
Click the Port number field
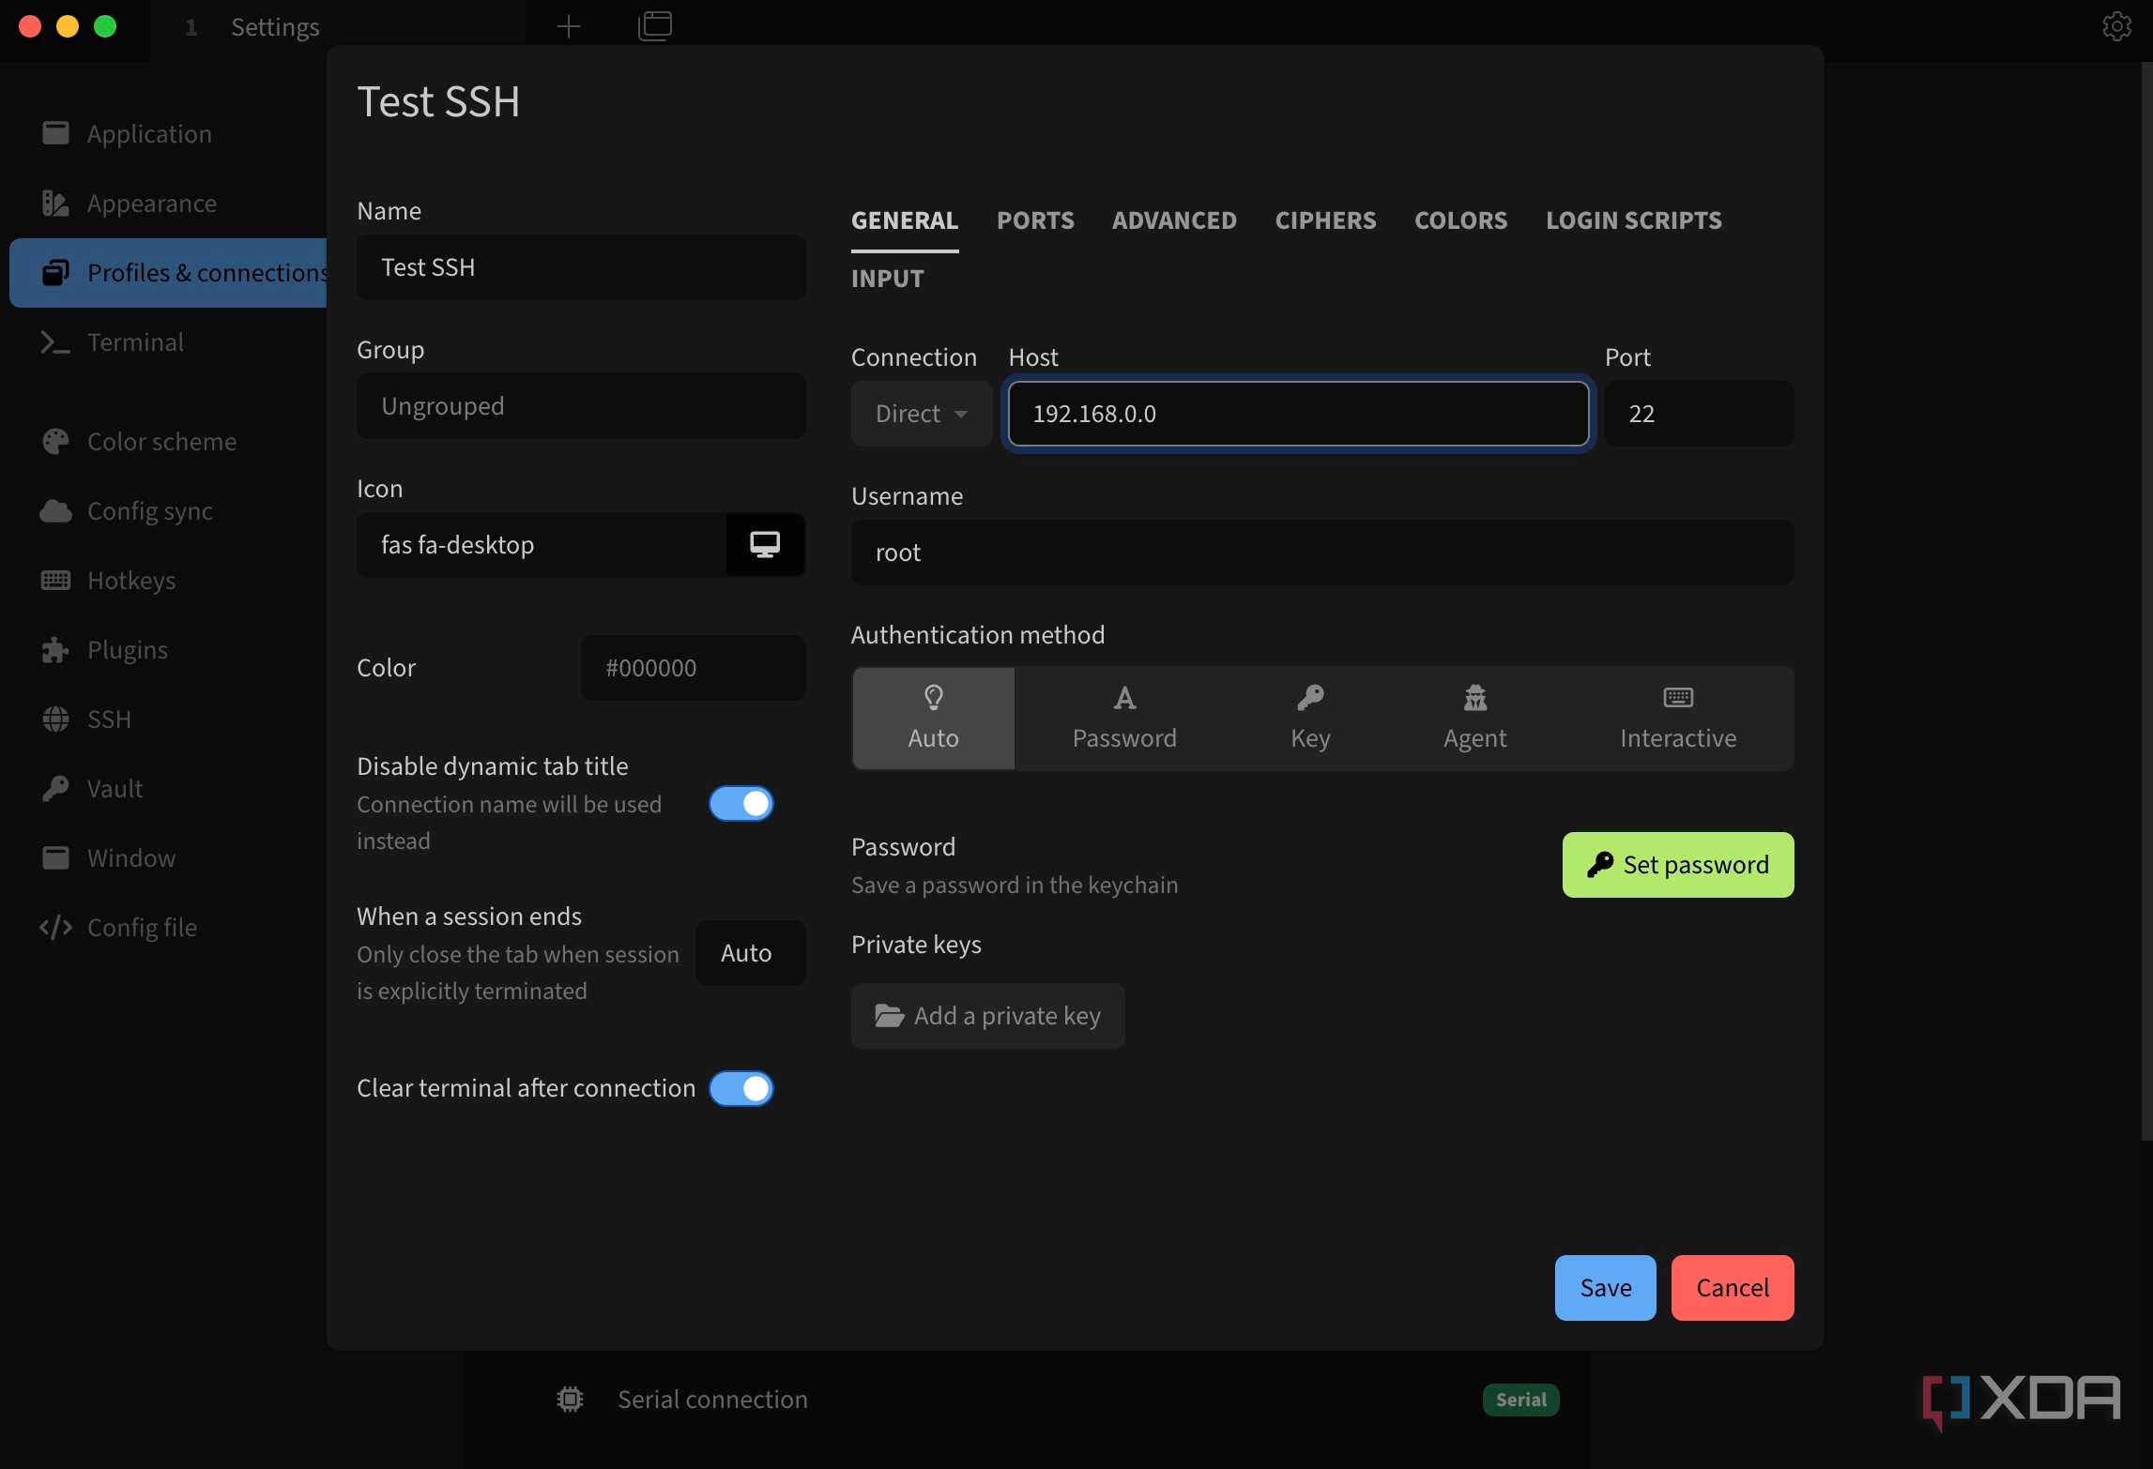[1699, 414]
